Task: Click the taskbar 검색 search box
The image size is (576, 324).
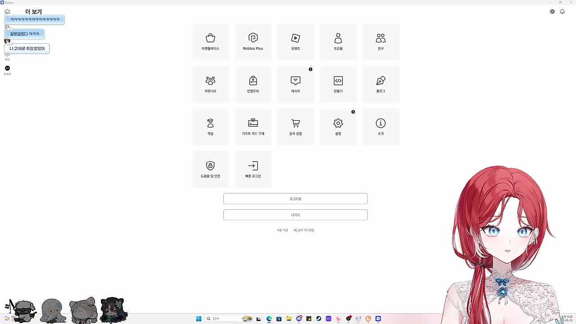Action: (x=229, y=319)
